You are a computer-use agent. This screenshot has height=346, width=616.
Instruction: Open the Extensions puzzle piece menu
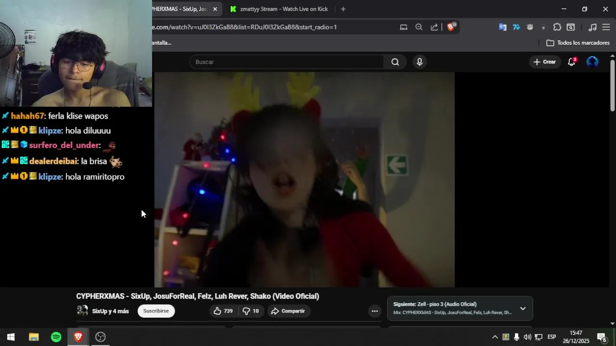[x=557, y=27]
